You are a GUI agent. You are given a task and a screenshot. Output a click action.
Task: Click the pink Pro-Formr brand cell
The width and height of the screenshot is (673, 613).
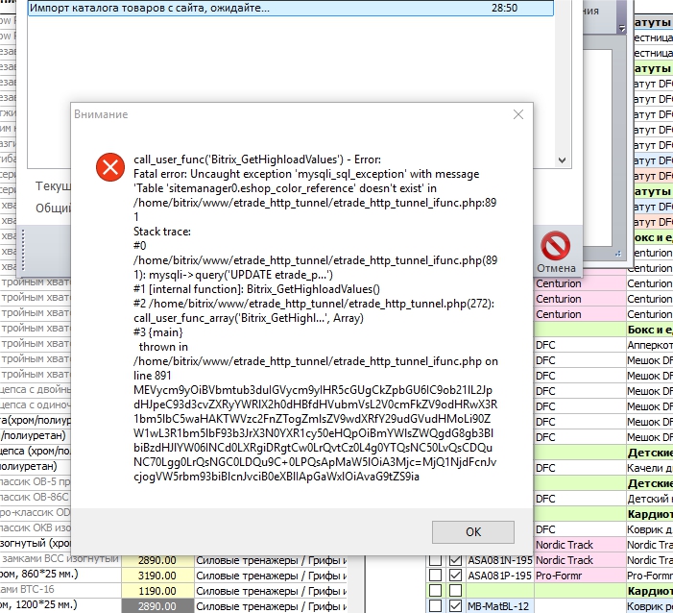pos(580,576)
